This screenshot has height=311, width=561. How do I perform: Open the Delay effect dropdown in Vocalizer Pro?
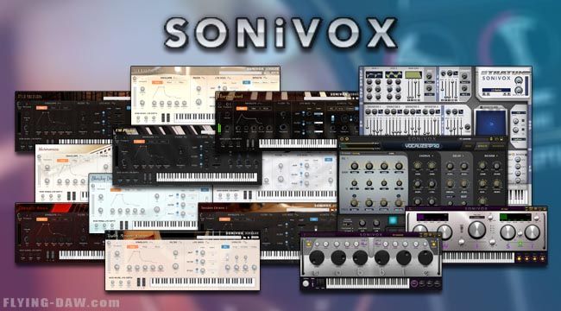(x=457, y=155)
